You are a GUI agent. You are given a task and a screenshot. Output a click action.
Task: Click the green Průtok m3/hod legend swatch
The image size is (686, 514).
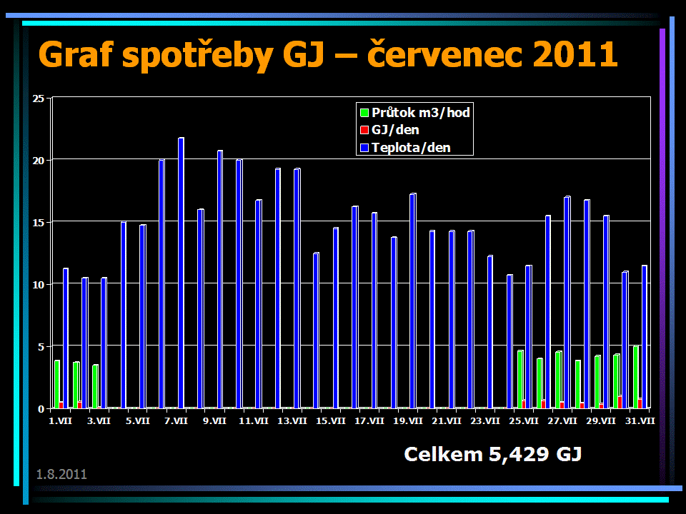pyautogui.click(x=364, y=113)
